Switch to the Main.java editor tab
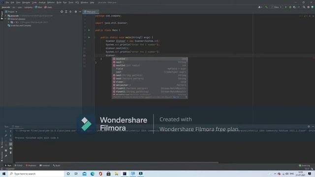Viewport: 315px width, 177px height. point(90,12)
